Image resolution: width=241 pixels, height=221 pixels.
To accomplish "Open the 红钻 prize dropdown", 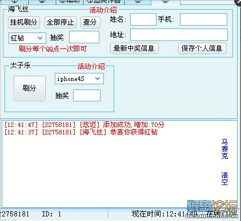I will (x=27, y=38).
